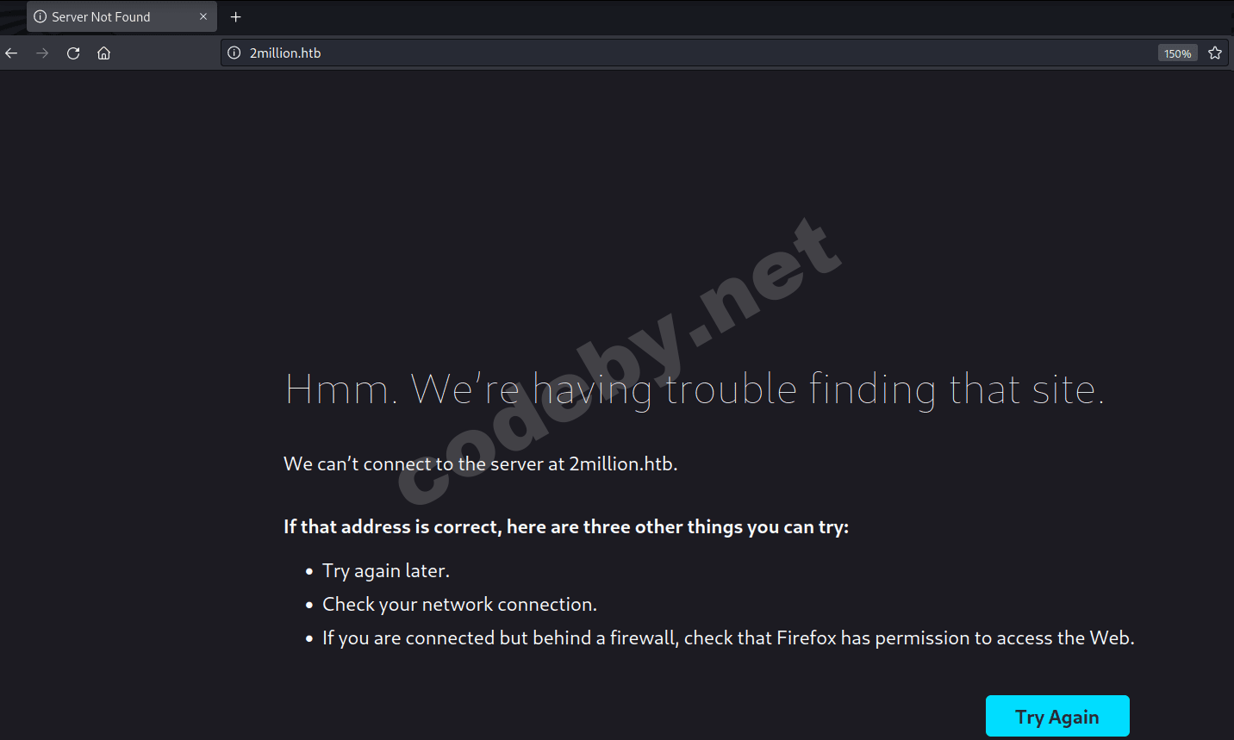
Task: Click the info icon on the Server Not Found tab
Action: click(40, 17)
